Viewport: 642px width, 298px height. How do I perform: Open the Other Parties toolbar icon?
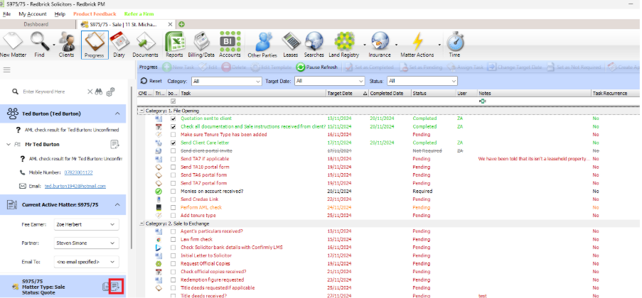[x=262, y=44]
